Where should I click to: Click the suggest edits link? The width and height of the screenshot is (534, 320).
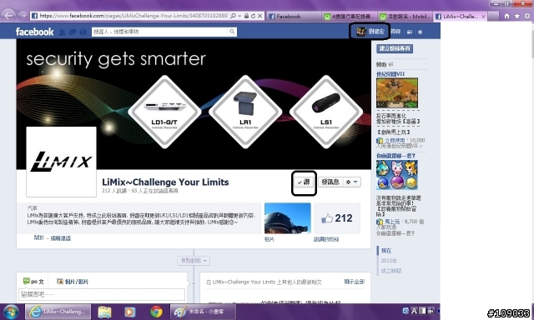coord(61,238)
